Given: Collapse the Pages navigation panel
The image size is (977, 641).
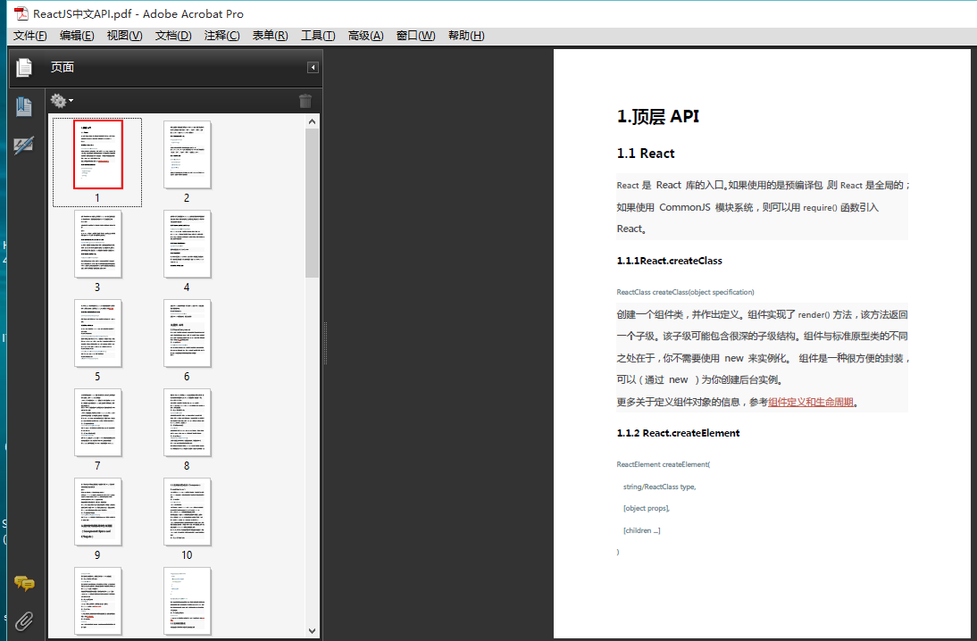Looking at the screenshot, I should pyautogui.click(x=313, y=67).
